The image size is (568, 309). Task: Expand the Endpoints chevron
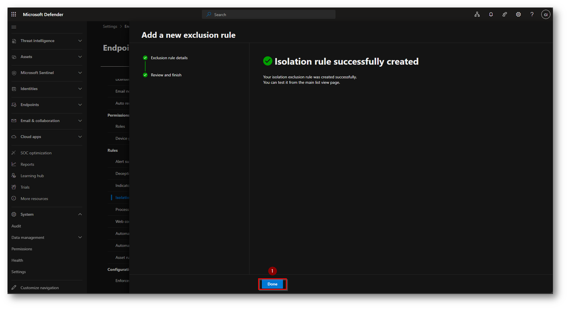[80, 105]
